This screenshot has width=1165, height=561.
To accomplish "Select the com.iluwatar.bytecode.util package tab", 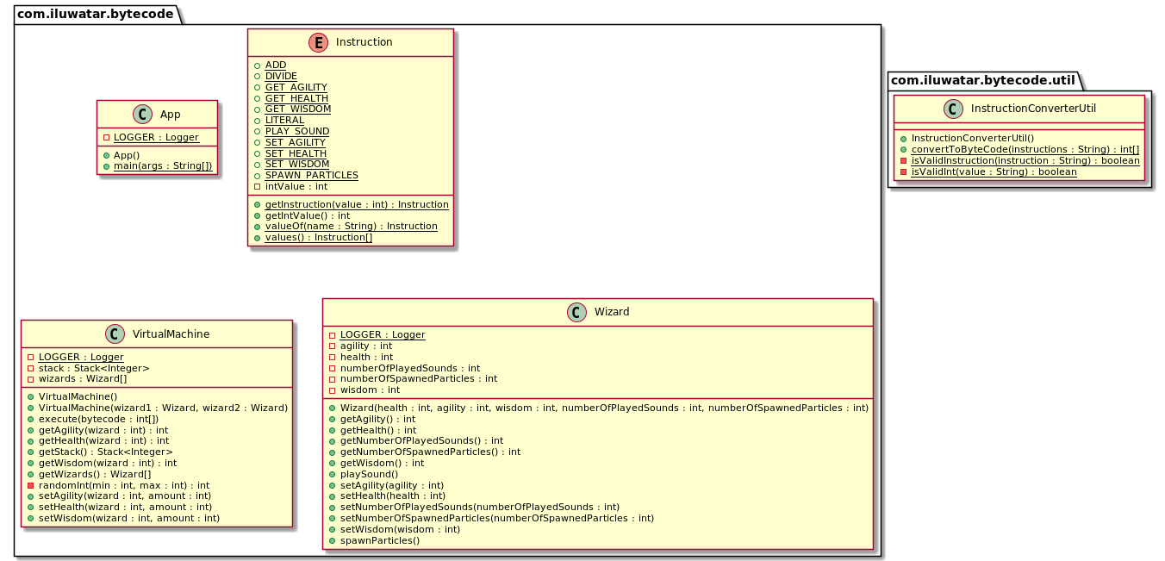I will pos(982,80).
